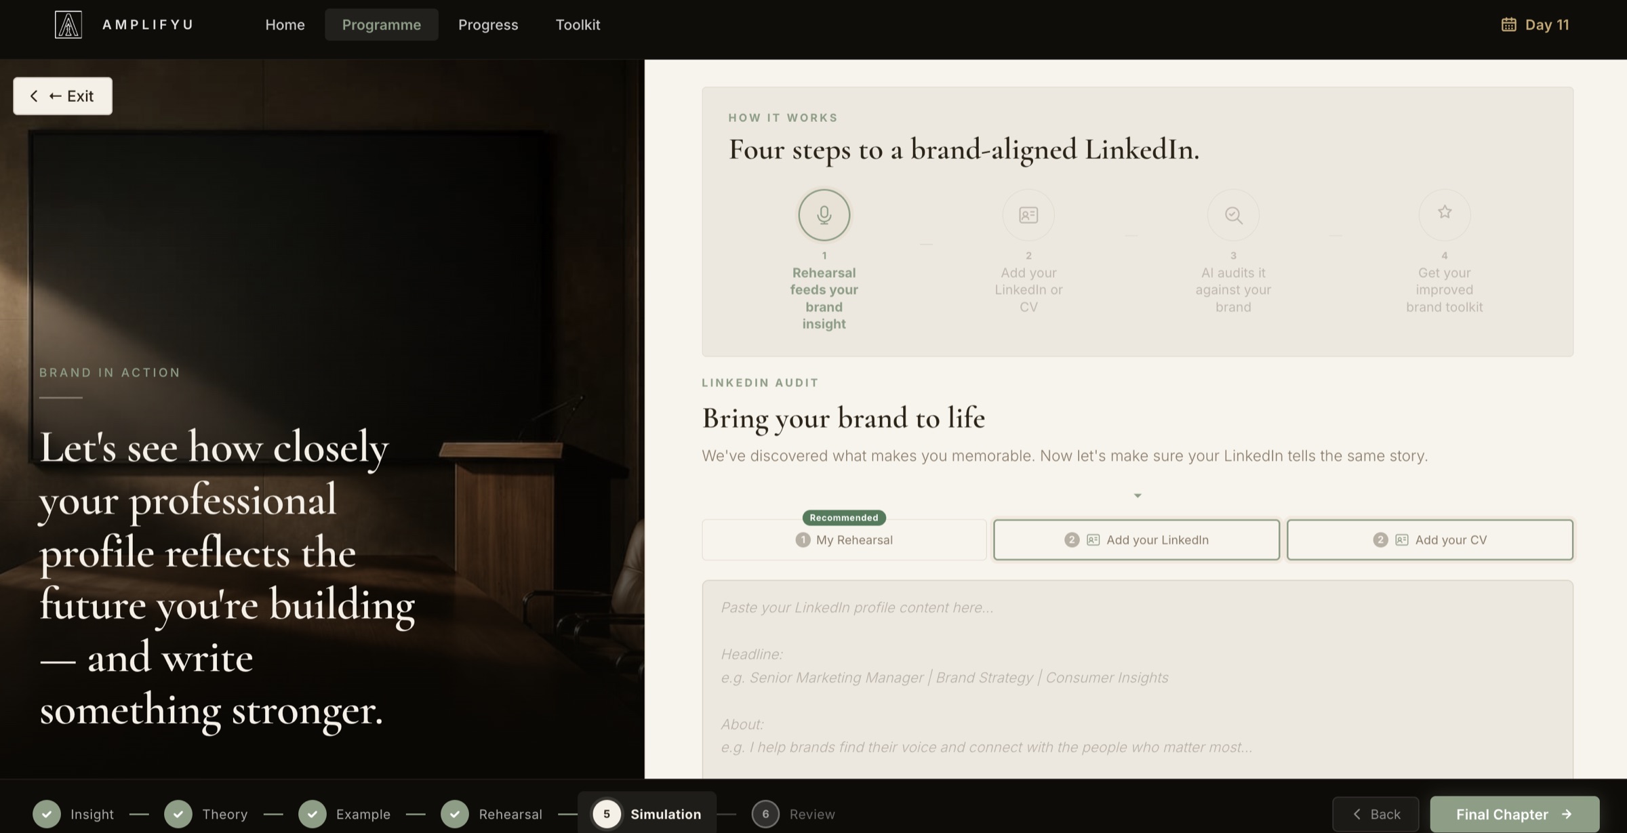Click the AmplifyU logo icon
Screen dimensions: 1627x833
(x=68, y=25)
